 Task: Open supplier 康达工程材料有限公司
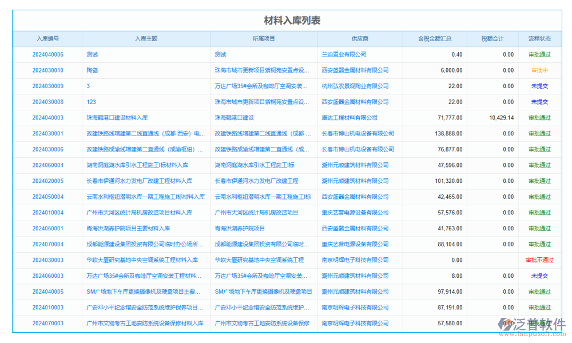(349, 118)
